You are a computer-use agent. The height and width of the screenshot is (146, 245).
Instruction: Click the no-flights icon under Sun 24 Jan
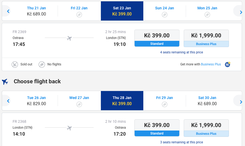(x=164, y=15)
